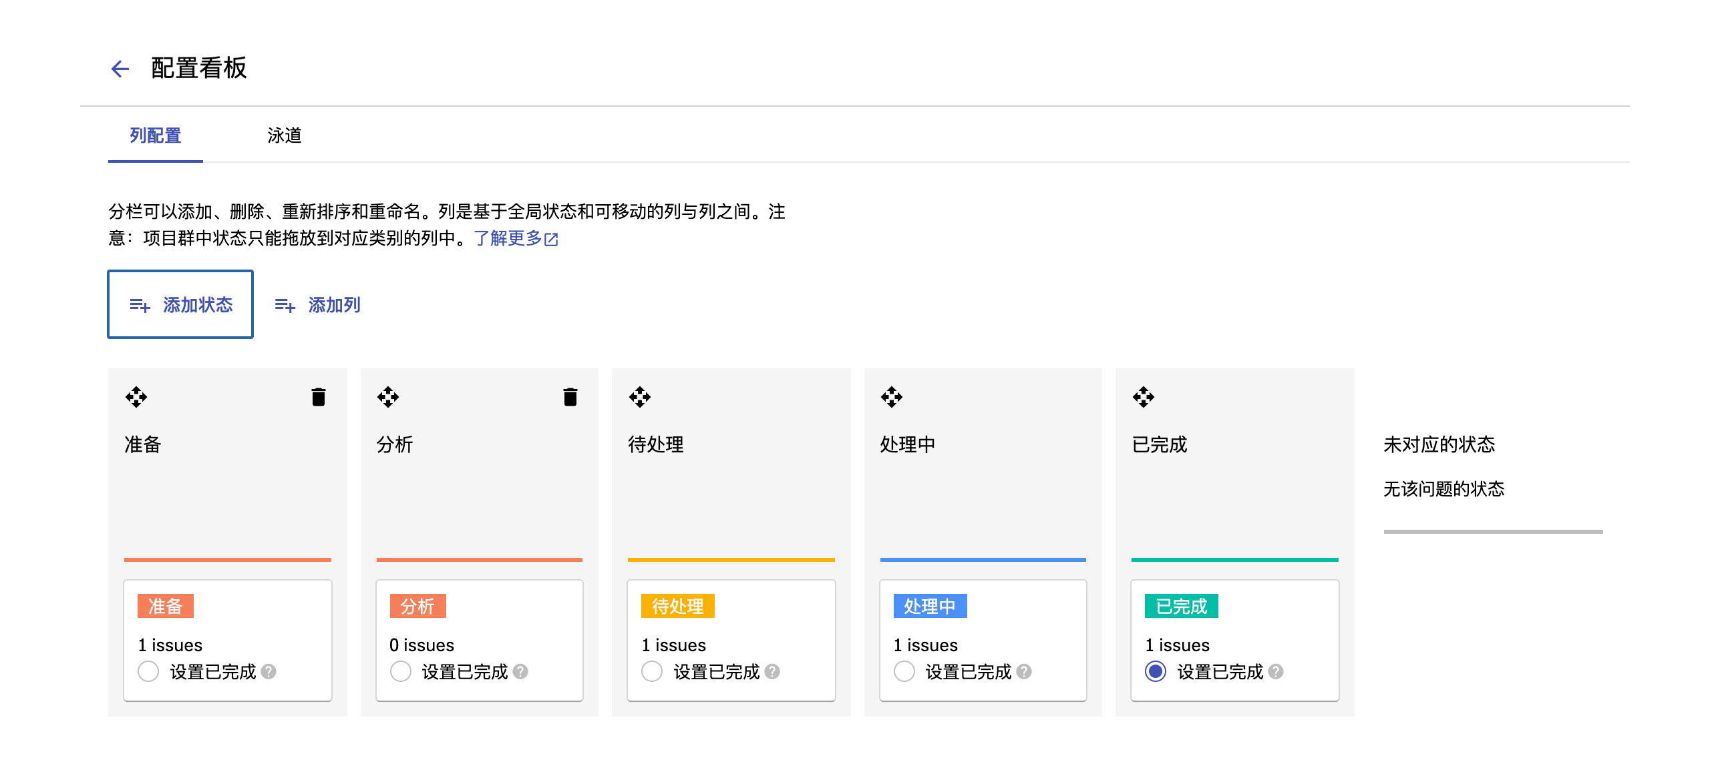1710x774 pixels.
Task: Click the move handle on 分析 column
Action: click(x=388, y=397)
